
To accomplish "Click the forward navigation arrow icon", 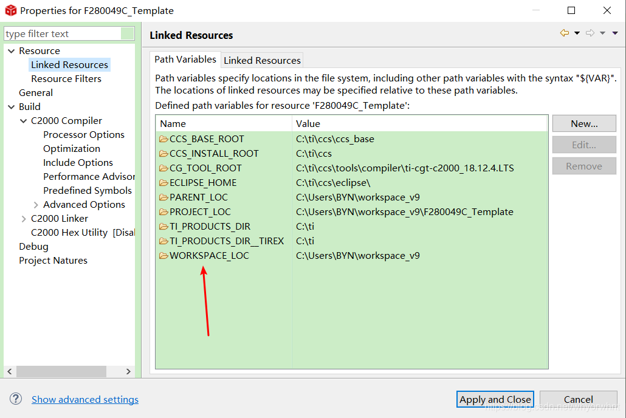I will (590, 33).
